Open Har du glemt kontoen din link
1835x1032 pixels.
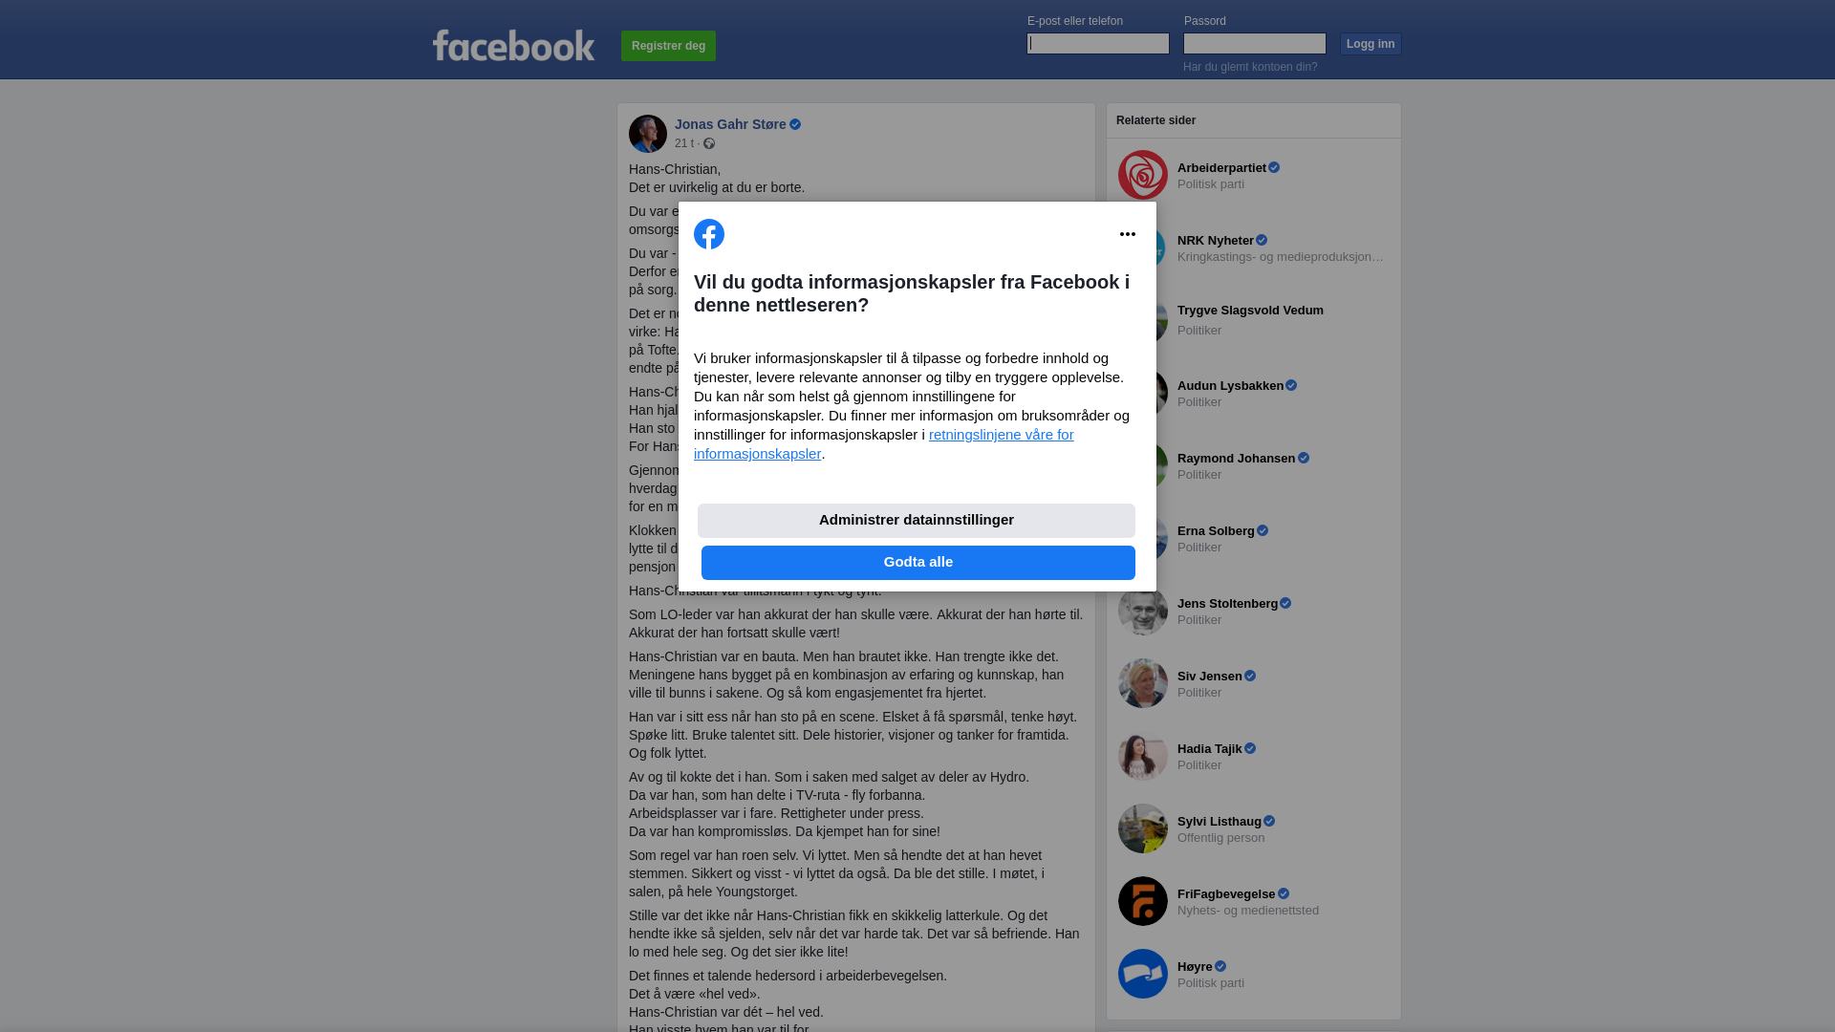tap(1250, 67)
